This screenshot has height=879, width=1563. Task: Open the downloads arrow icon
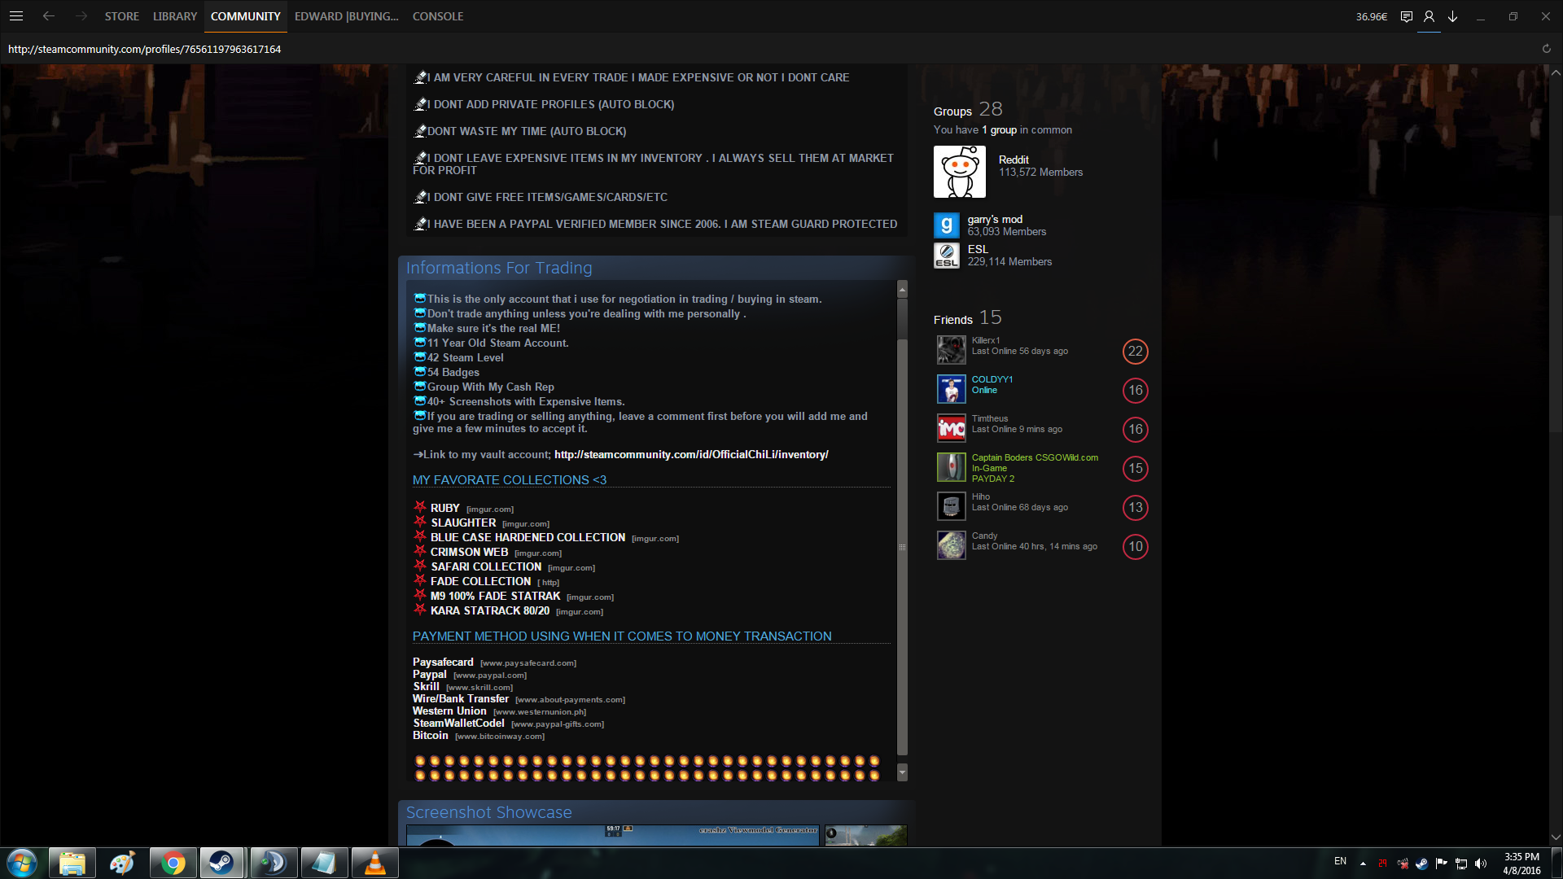[1452, 16]
